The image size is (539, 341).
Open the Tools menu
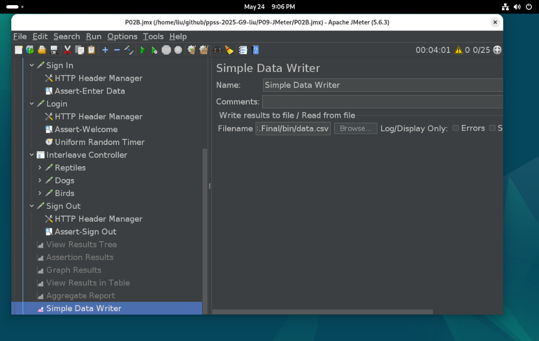click(153, 37)
